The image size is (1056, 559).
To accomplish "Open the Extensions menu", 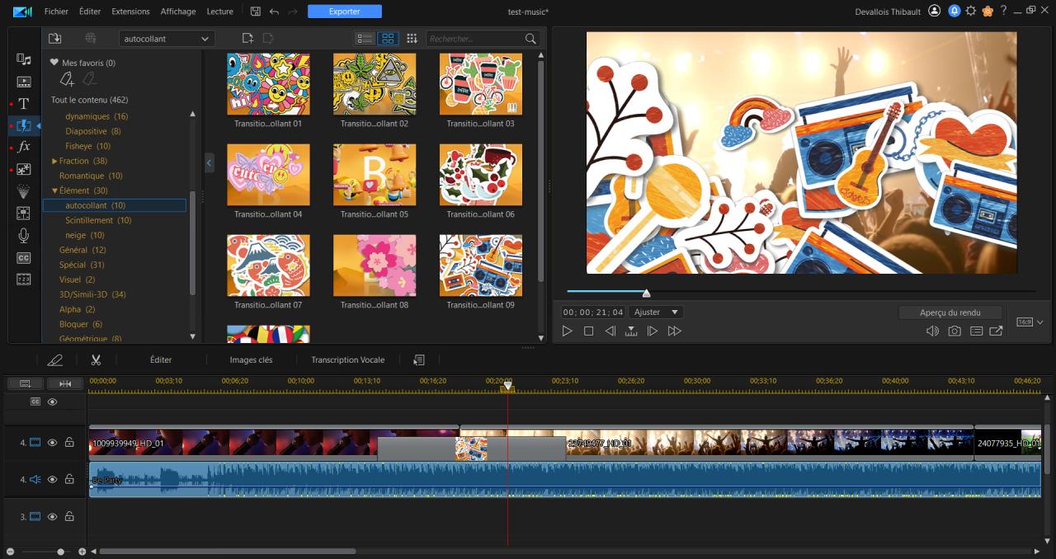I will pos(130,12).
